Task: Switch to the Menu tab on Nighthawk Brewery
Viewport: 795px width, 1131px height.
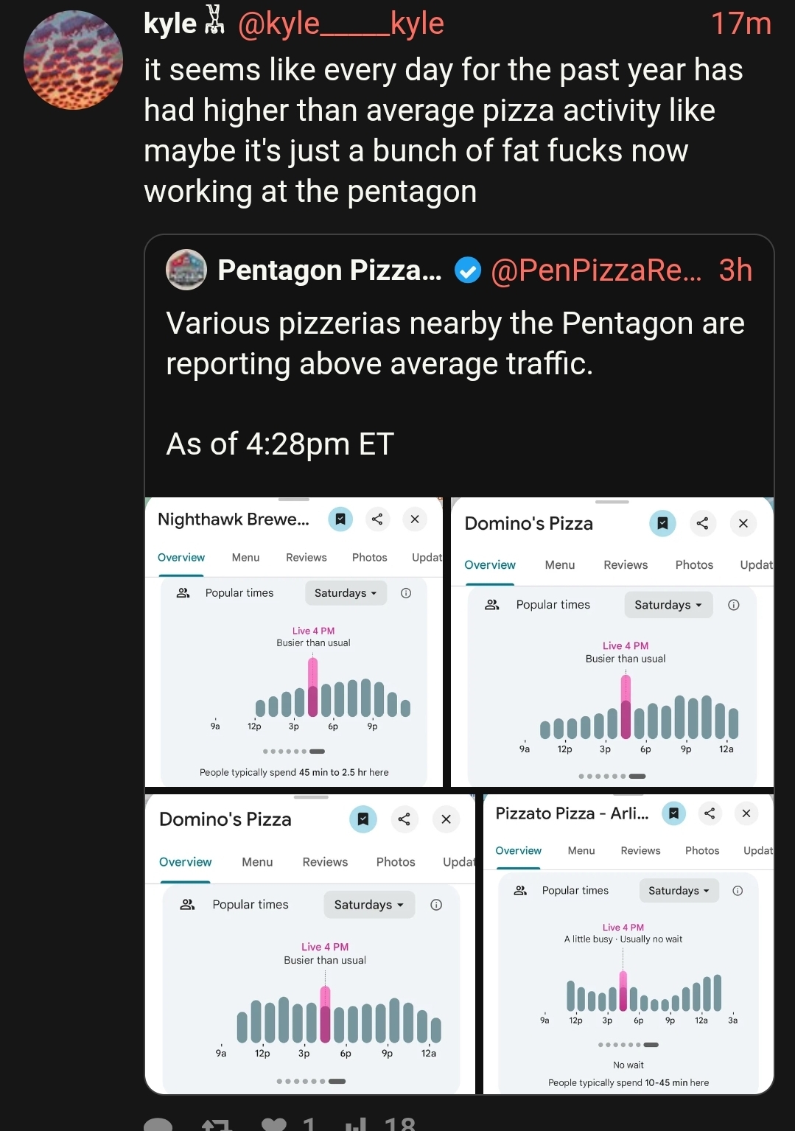Action: (x=245, y=558)
